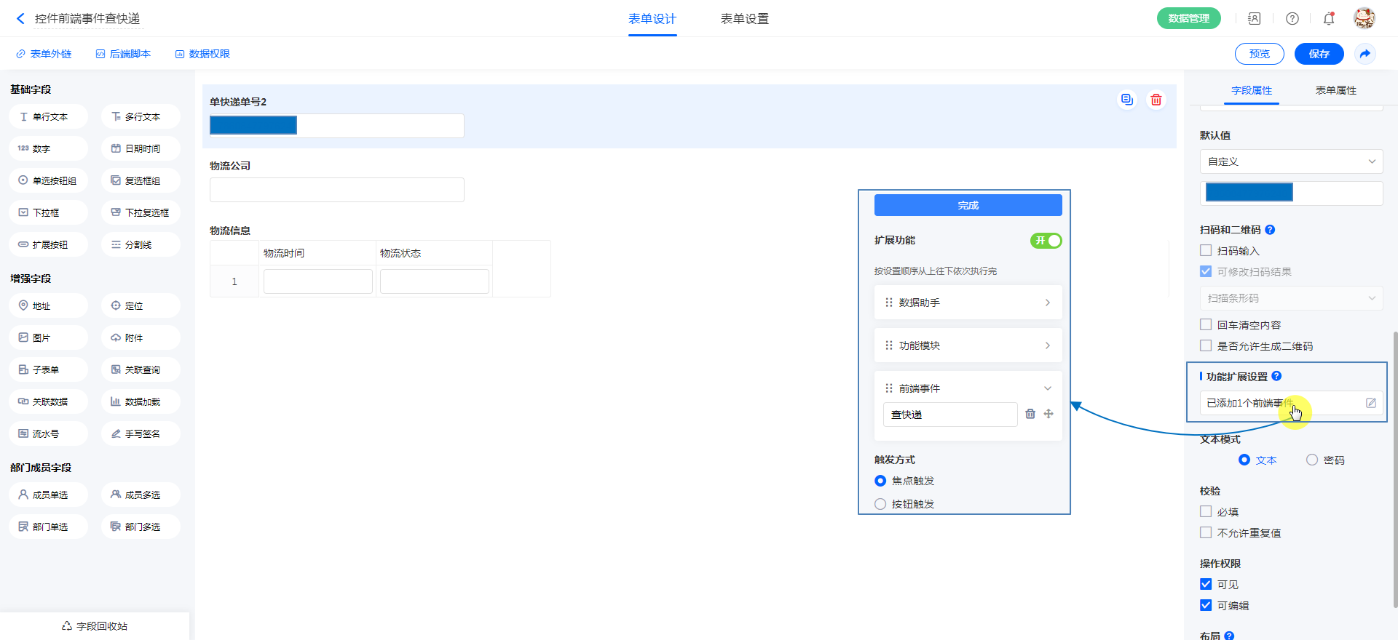
Task: Toggle the 扩展功能 switch off
Action: pos(1046,241)
